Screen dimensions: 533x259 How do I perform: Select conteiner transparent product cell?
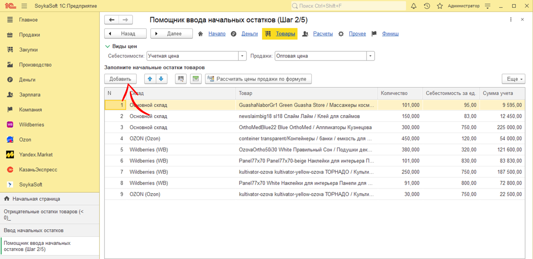306,139
